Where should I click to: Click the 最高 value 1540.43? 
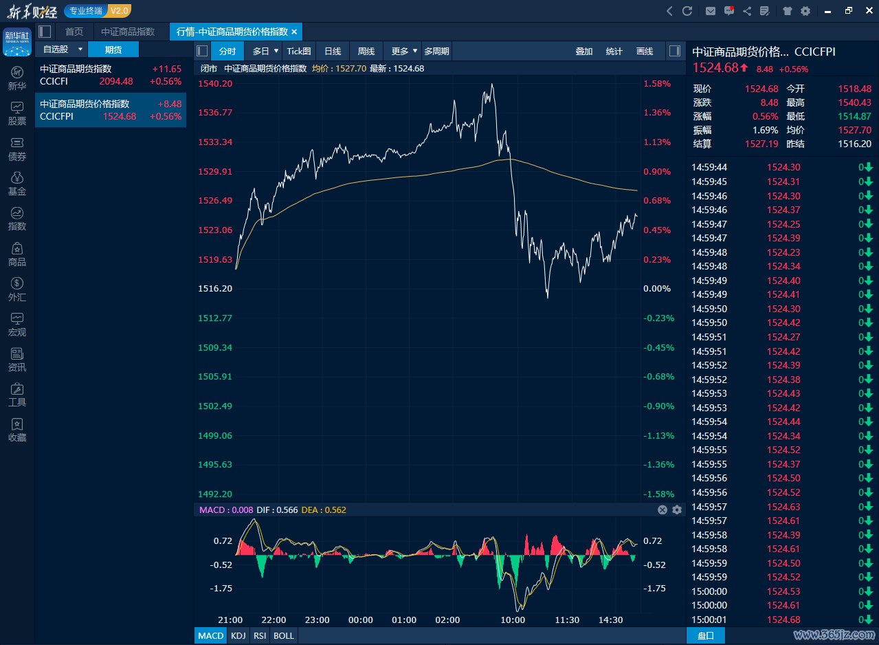point(854,102)
